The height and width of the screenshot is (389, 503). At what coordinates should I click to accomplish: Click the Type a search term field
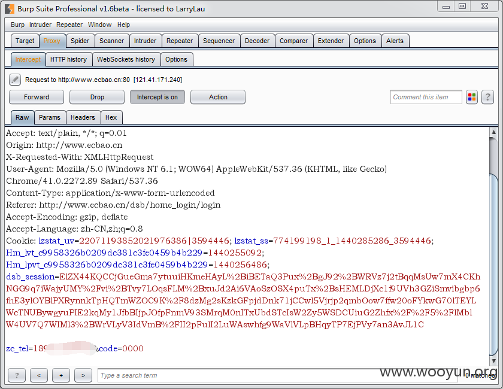point(277,375)
